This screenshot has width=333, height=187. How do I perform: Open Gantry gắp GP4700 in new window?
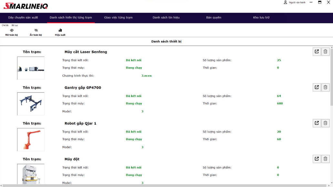click(317, 87)
